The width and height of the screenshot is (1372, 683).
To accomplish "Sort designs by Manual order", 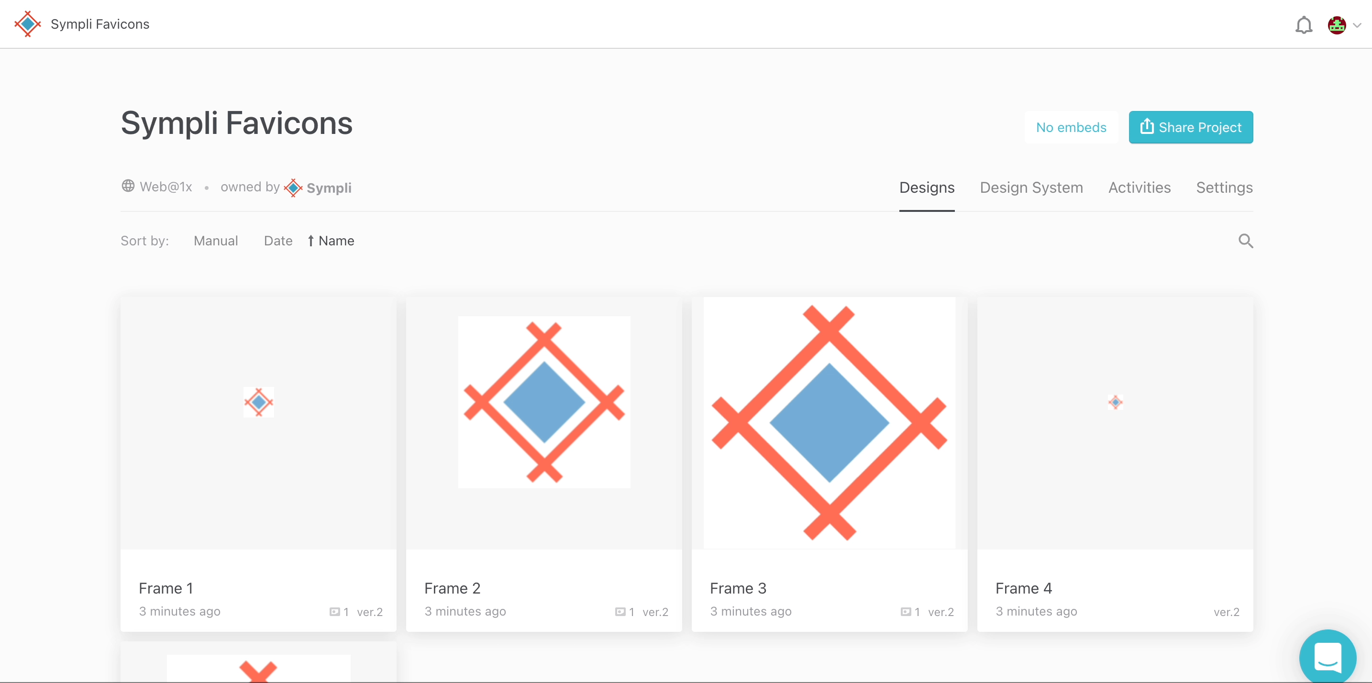I will pos(215,240).
